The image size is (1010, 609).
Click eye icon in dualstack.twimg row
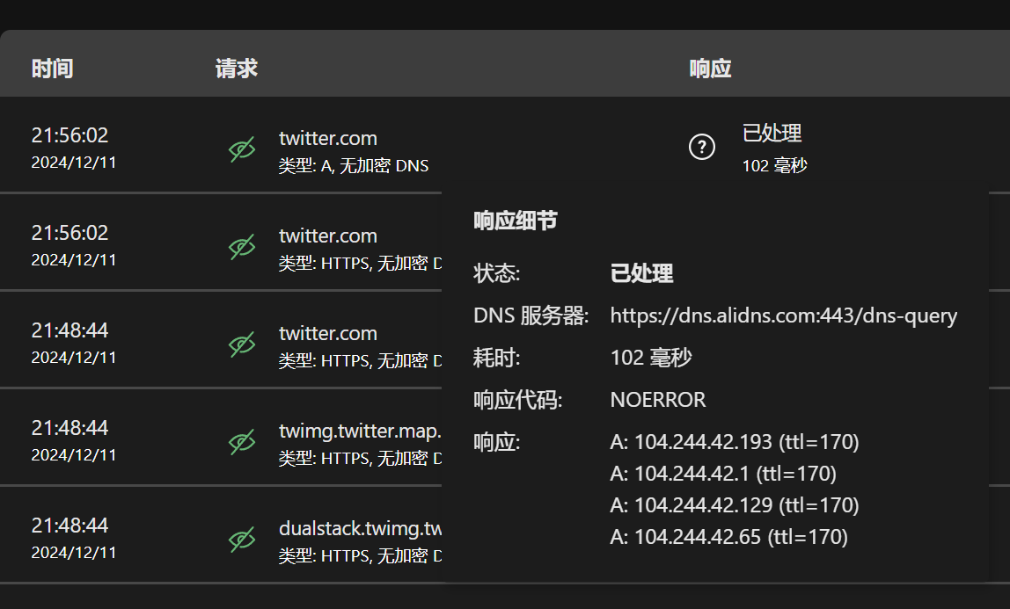pos(242,540)
